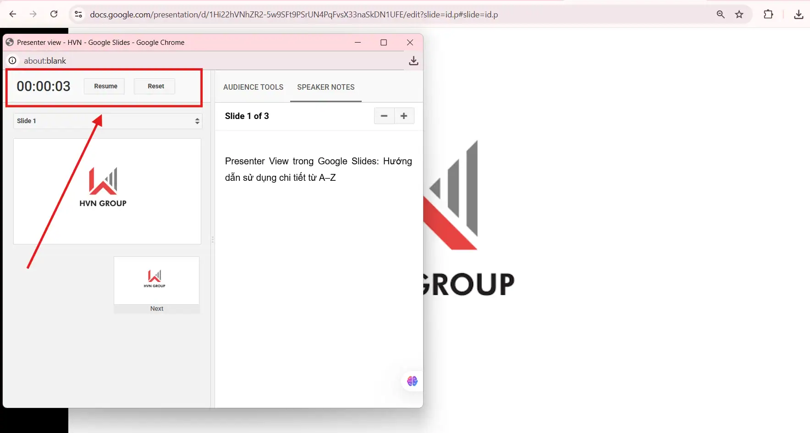Bookmark the presentation with the star icon
This screenshot has width=810, height=433.
tap(739, 14)
